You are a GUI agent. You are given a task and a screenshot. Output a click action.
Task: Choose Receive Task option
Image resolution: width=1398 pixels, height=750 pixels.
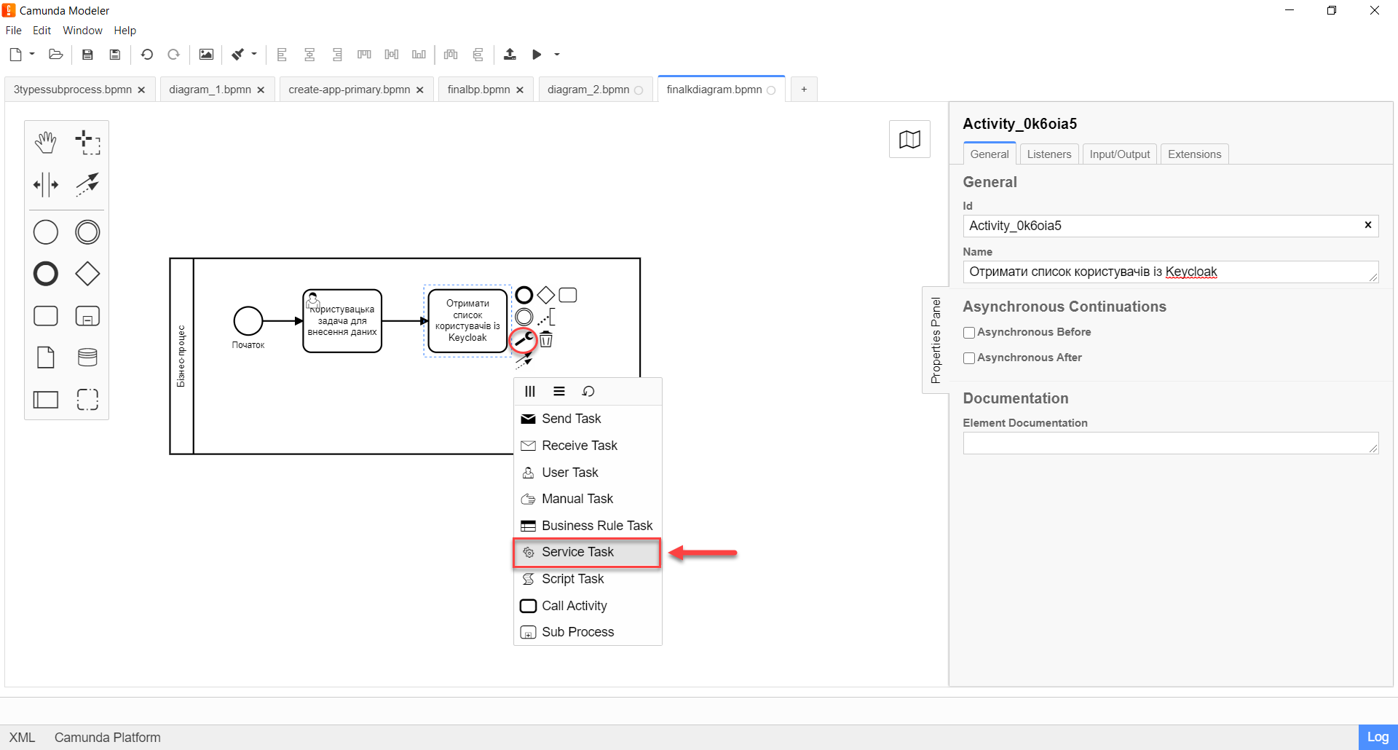pos(588,446)
